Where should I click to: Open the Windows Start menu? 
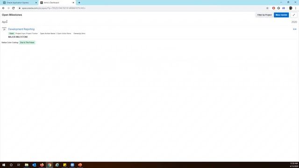(4, 165)
